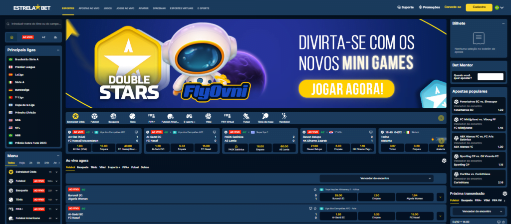Click the soccer ball icon beside Próxima transmissão

pos(505,194)
